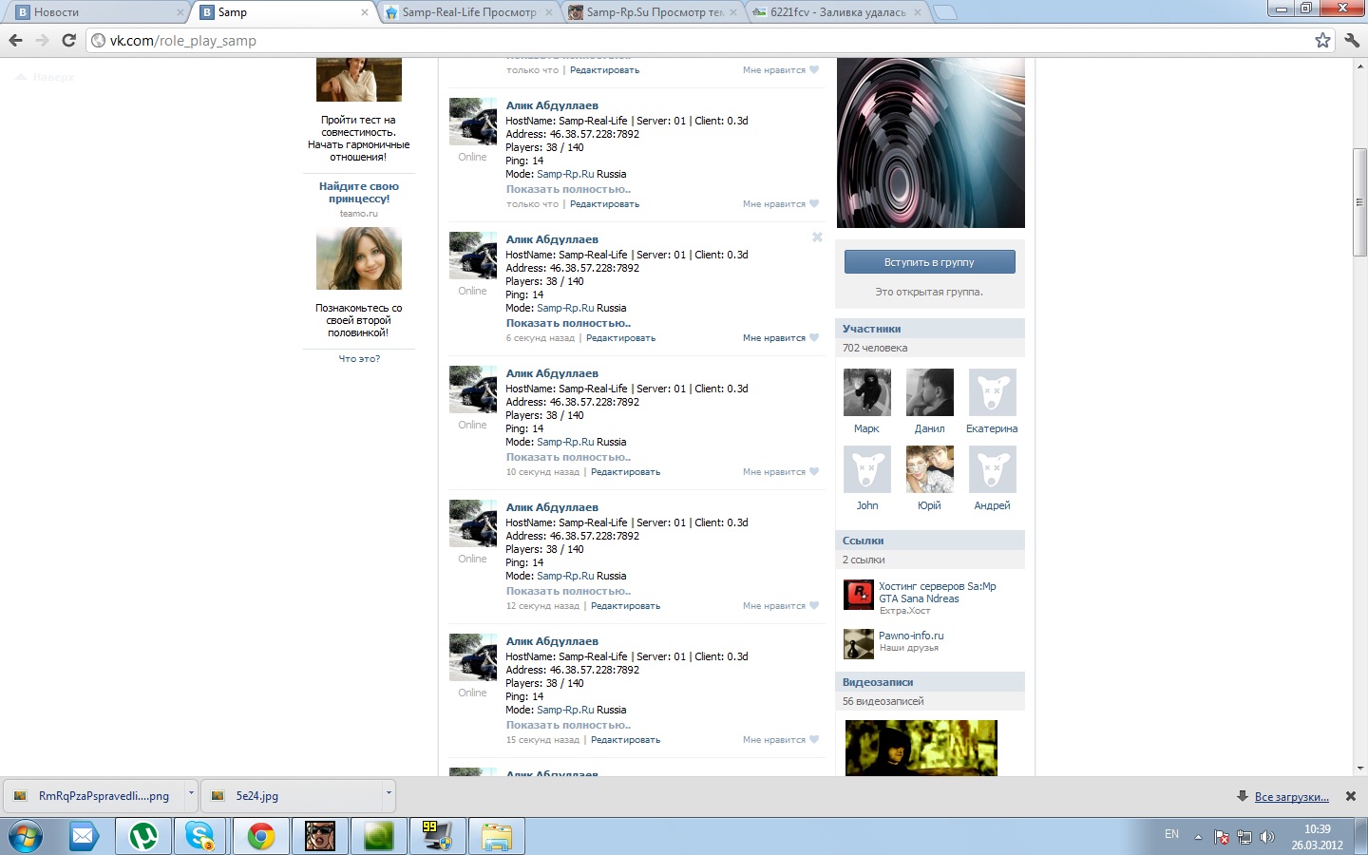Open Skype from the taskbar
Viewport: 1368px width, 855px height.
coord(200,837)
